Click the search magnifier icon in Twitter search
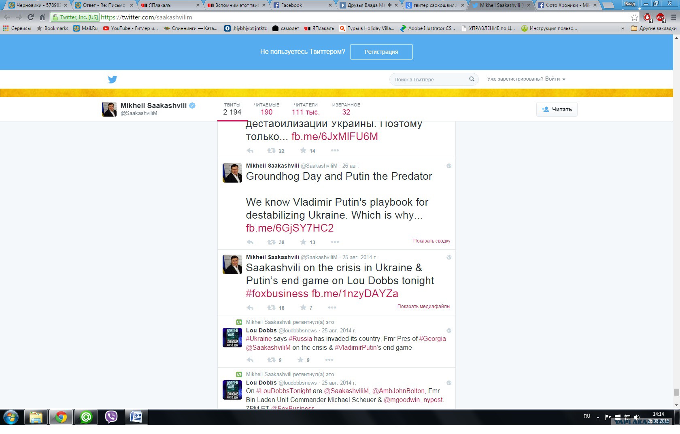 [x=472, y=79]
